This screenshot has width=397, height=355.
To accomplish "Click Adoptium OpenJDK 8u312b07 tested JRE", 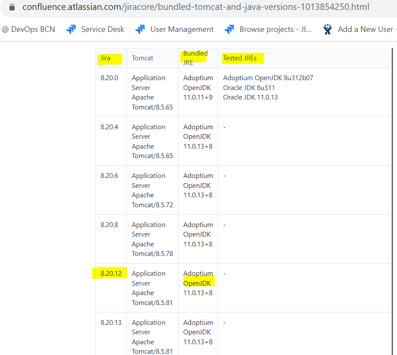I will click(x=268, y=78).
